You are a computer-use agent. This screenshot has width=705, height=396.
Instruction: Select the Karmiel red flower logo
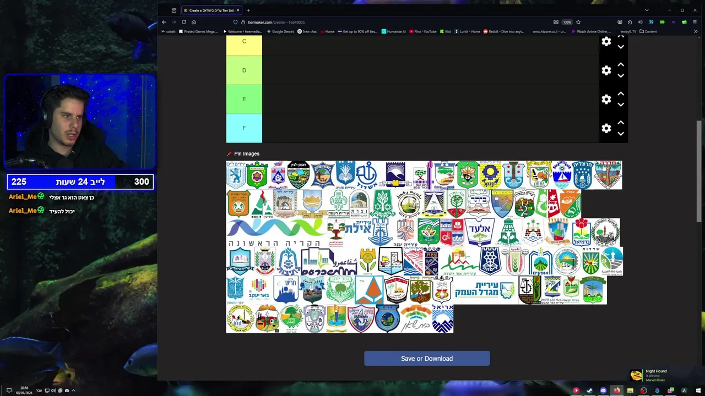pyautogui.click(x=581, y=232)
